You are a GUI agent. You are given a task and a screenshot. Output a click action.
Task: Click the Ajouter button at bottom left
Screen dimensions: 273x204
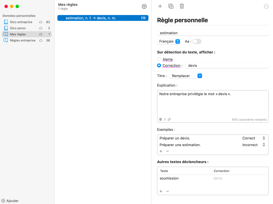click(10, 201)
